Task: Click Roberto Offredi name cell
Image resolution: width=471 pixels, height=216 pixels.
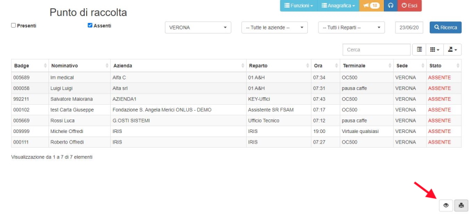Action: [79, 142]
